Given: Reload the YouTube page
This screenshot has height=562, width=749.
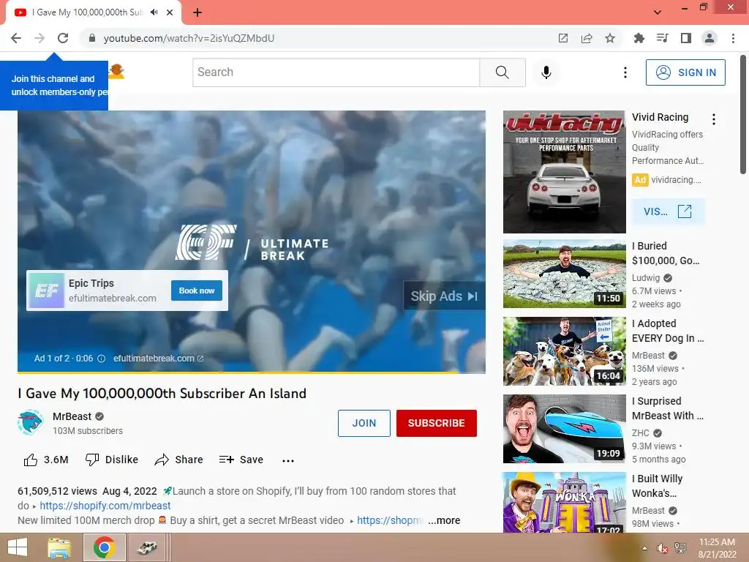Looking at the screenshot, I should coord(63,38).
